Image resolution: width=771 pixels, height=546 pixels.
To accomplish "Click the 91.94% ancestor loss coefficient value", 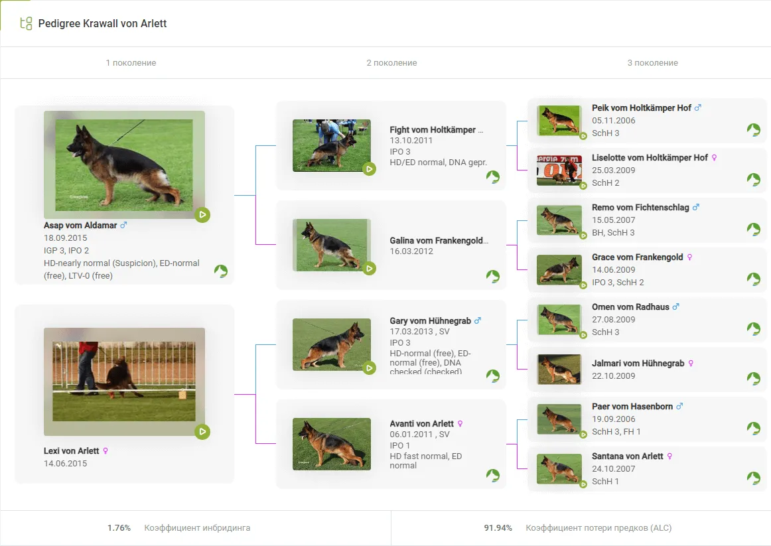I will click(x=498, y=528).
